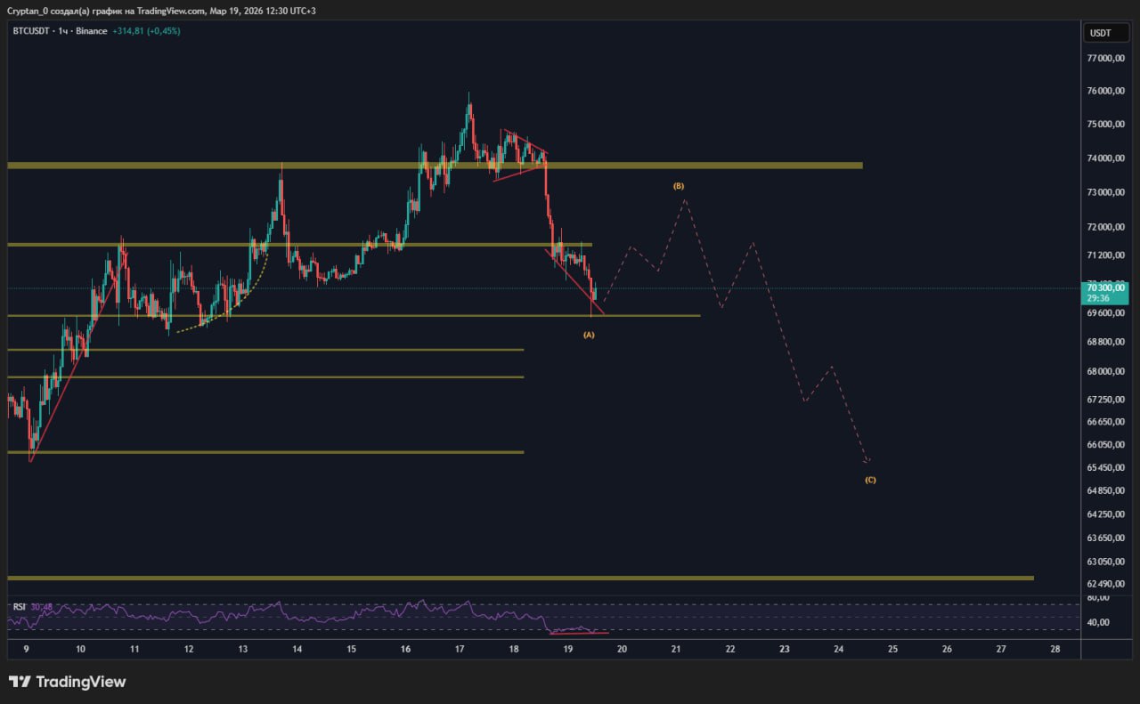Click the BTCUSDT symbol title
The height and width of the screenshot is (704, 1140).
pos(33,31)
